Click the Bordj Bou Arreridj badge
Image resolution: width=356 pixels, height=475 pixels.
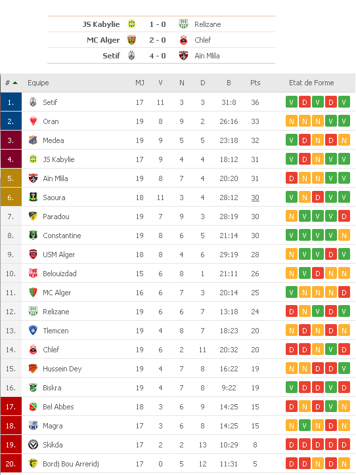coord(33,463)
